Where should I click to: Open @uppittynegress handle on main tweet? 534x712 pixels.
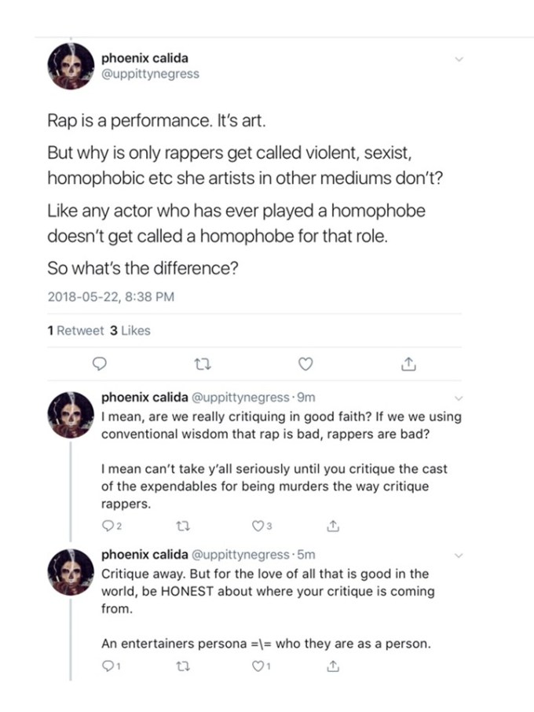click(x=150, y=74)
